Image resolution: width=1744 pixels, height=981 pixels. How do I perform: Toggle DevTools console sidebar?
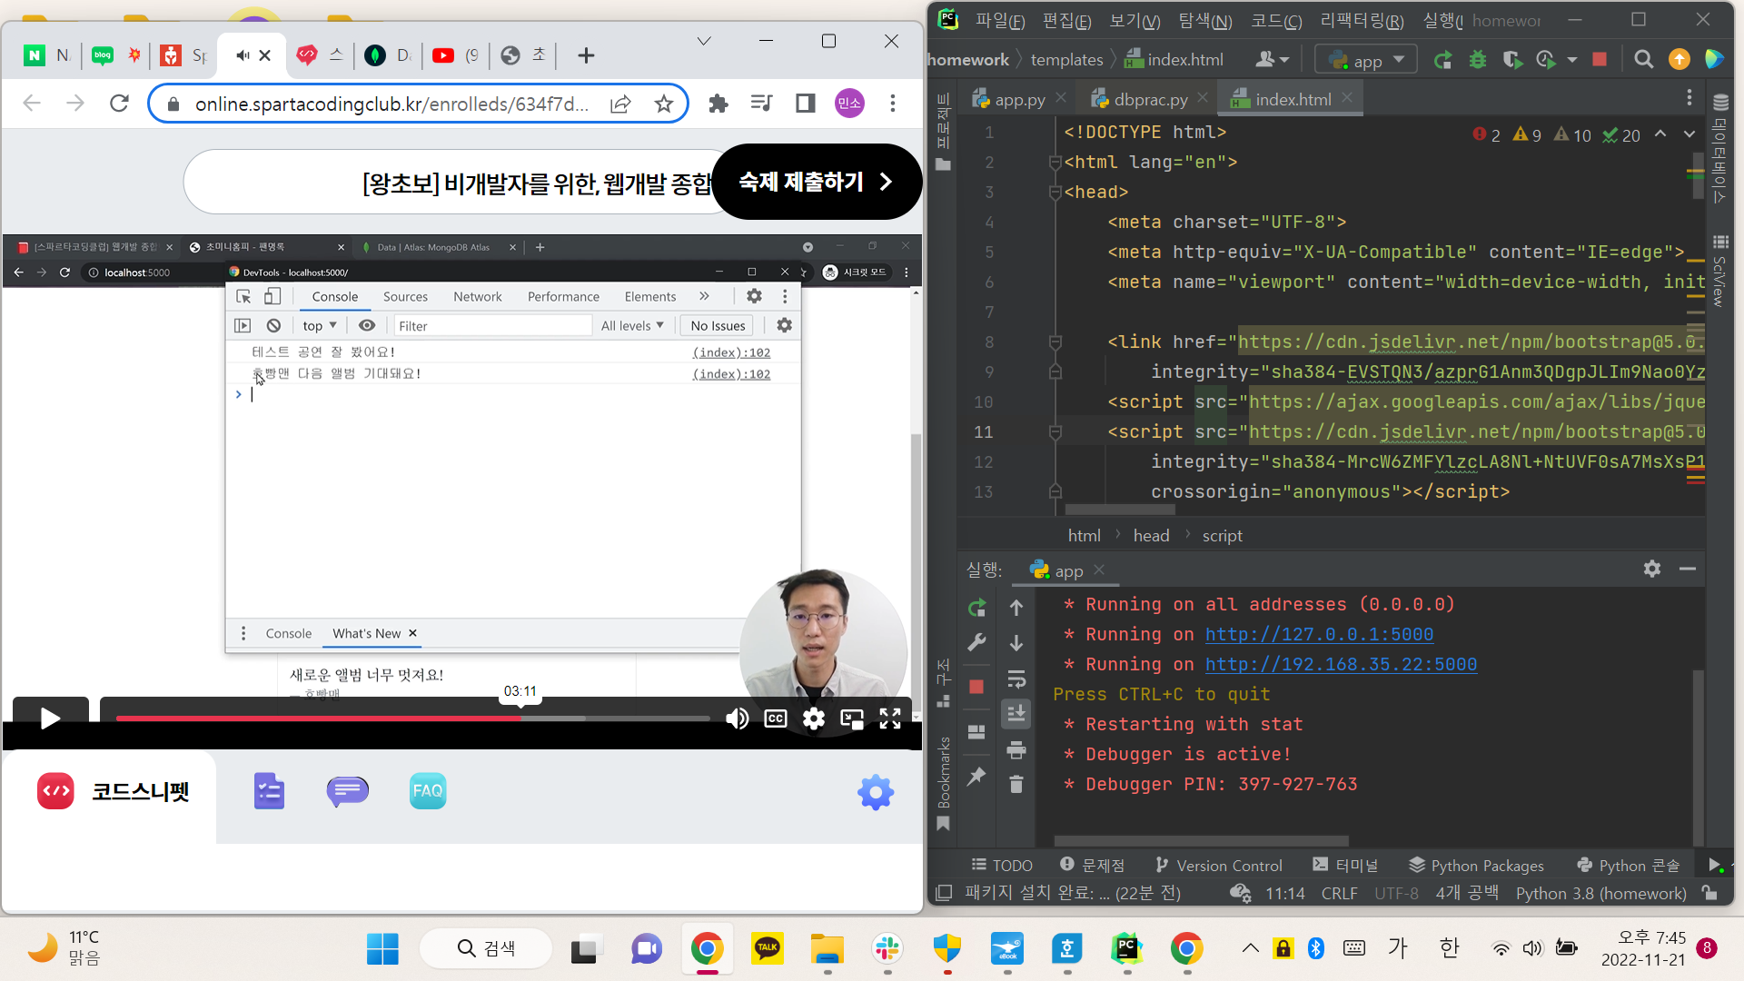click(243, 325)
